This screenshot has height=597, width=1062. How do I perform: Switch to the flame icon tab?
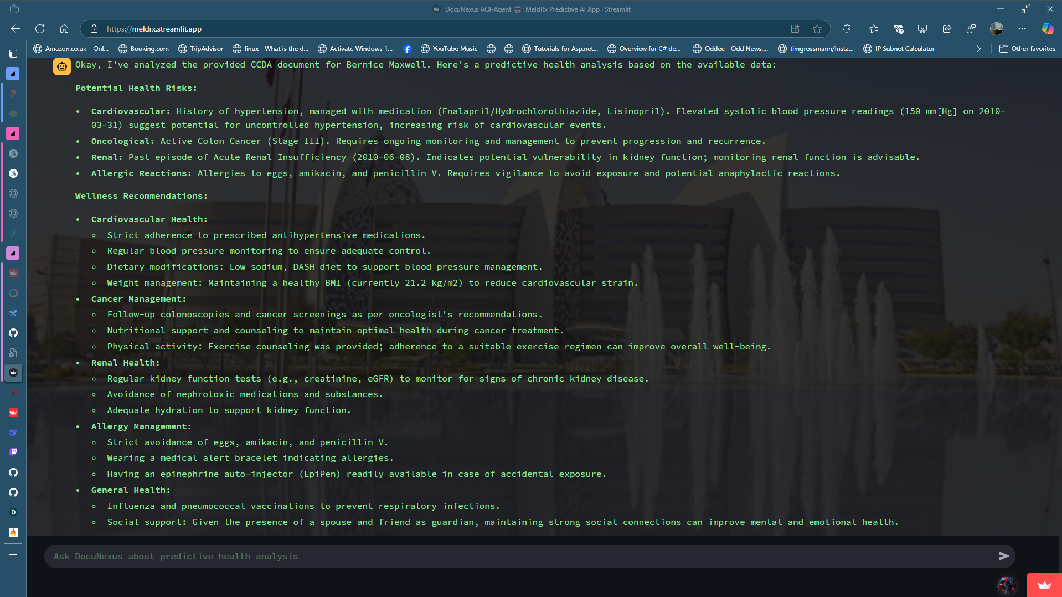tap(13, 532)
